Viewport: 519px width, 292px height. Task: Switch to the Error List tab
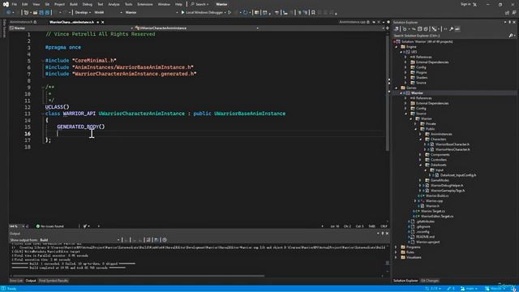click(x=16, y=281)
